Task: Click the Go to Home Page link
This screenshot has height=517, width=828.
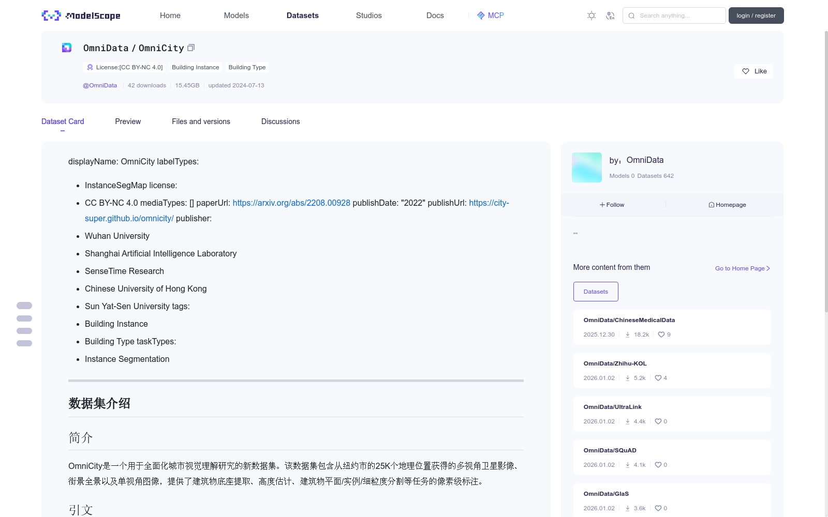Action: (x=743, y=268)
